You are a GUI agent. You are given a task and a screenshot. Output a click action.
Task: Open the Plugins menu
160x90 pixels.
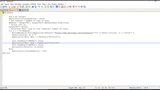(x=54, y=4)
